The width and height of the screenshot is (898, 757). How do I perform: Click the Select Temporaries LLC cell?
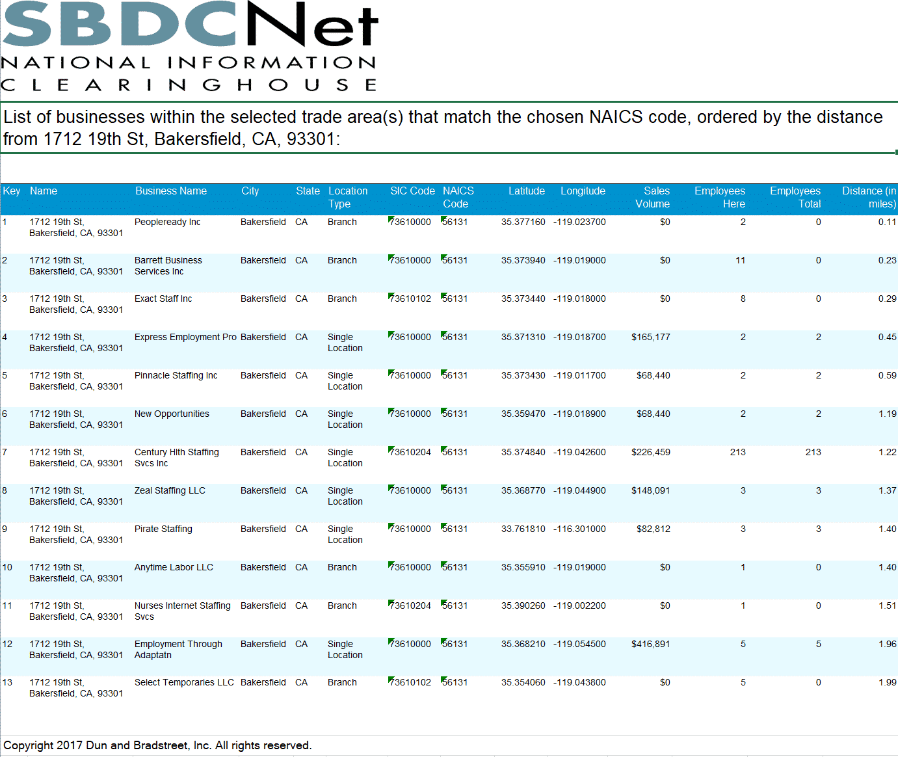coord(184,683)
